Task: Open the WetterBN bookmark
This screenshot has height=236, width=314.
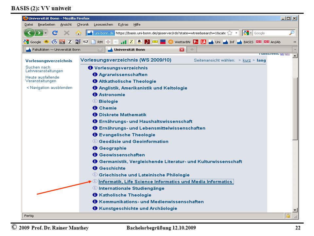Action: [179, 42]
